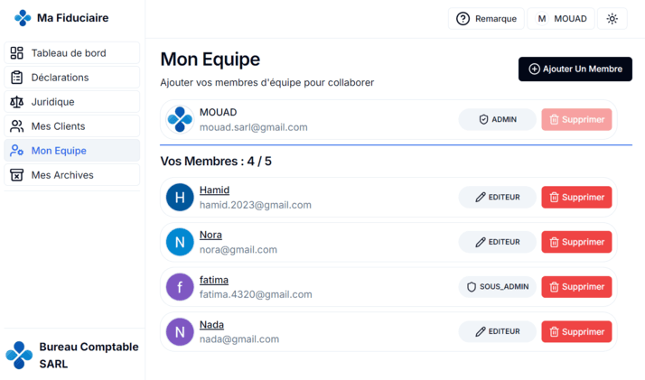The image size is (645, 380).
Task: Select Mon Equipe in the sidebar
Action: pyautogui.click(x=72, y=151)
